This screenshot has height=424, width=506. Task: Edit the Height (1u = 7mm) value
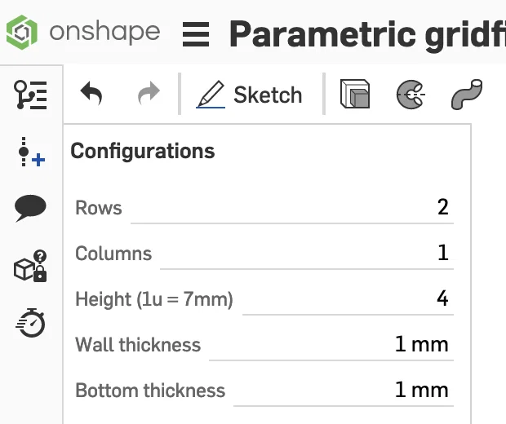[x=348, y=298]
